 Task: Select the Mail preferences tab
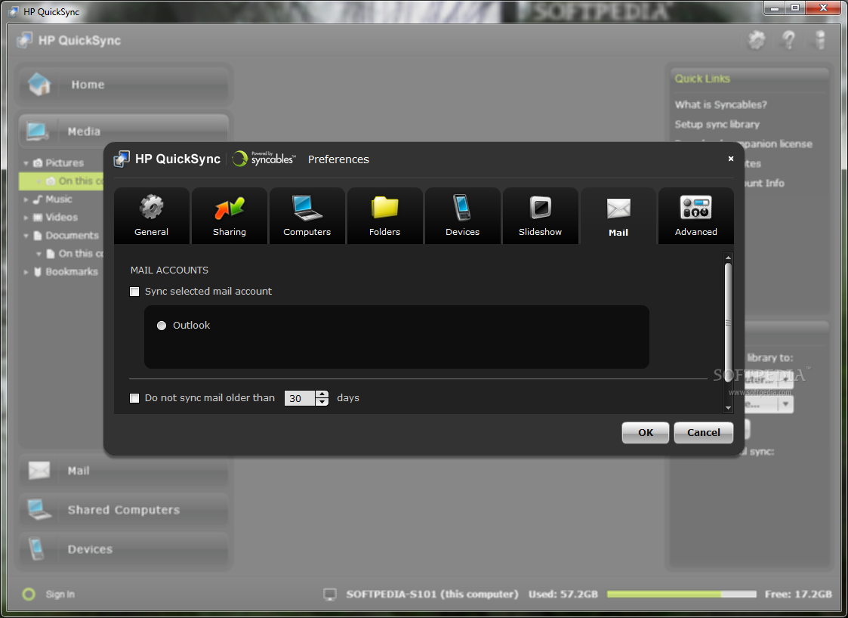618,216
